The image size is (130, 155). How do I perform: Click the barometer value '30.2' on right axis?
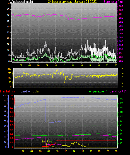[x=121, y=6]
